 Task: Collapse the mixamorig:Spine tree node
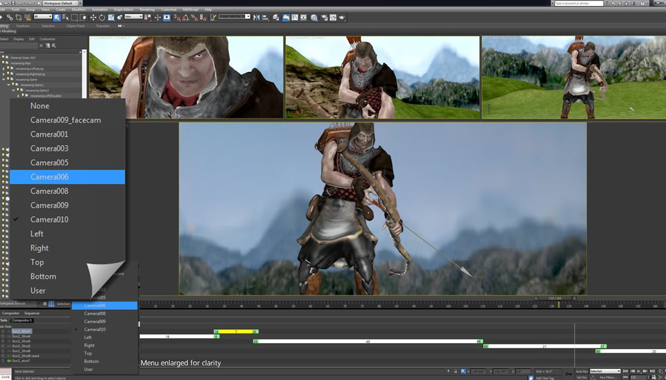coord(4,79)
